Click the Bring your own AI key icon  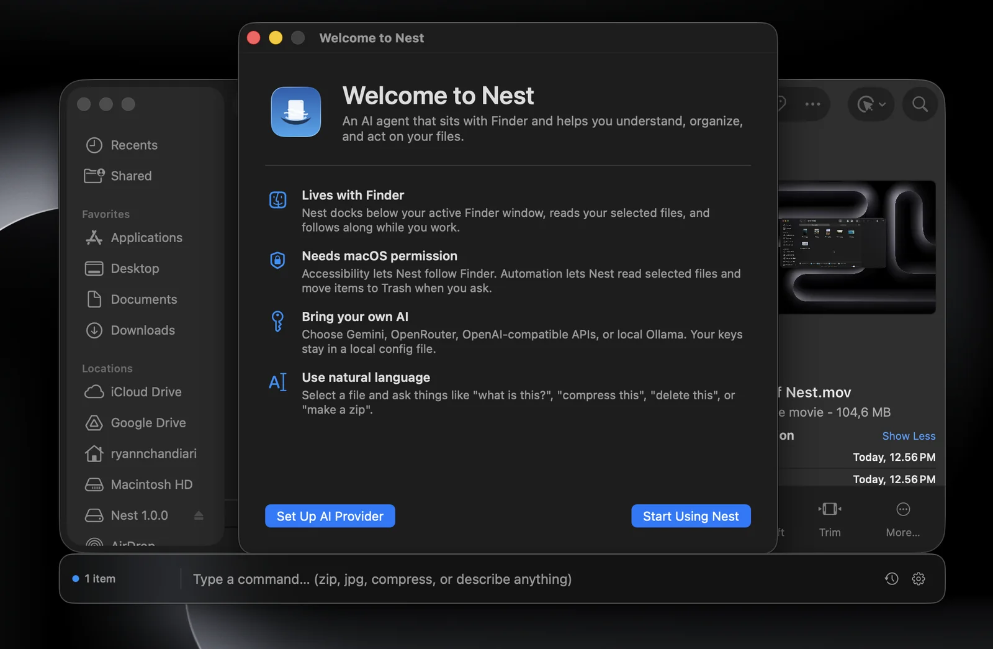click(x=277, y=321)
